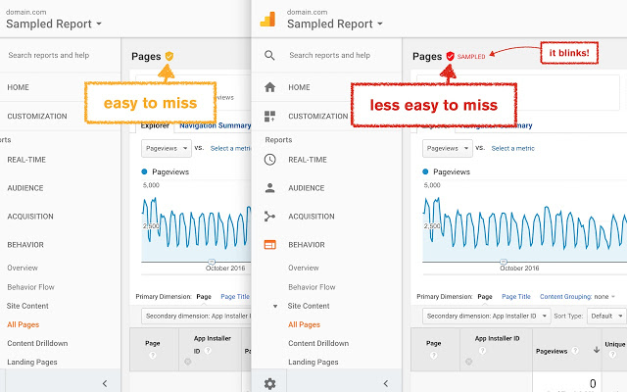Switch to the Explorer tab
Screen dimensions: 627x392
click(x=155, y=125)
